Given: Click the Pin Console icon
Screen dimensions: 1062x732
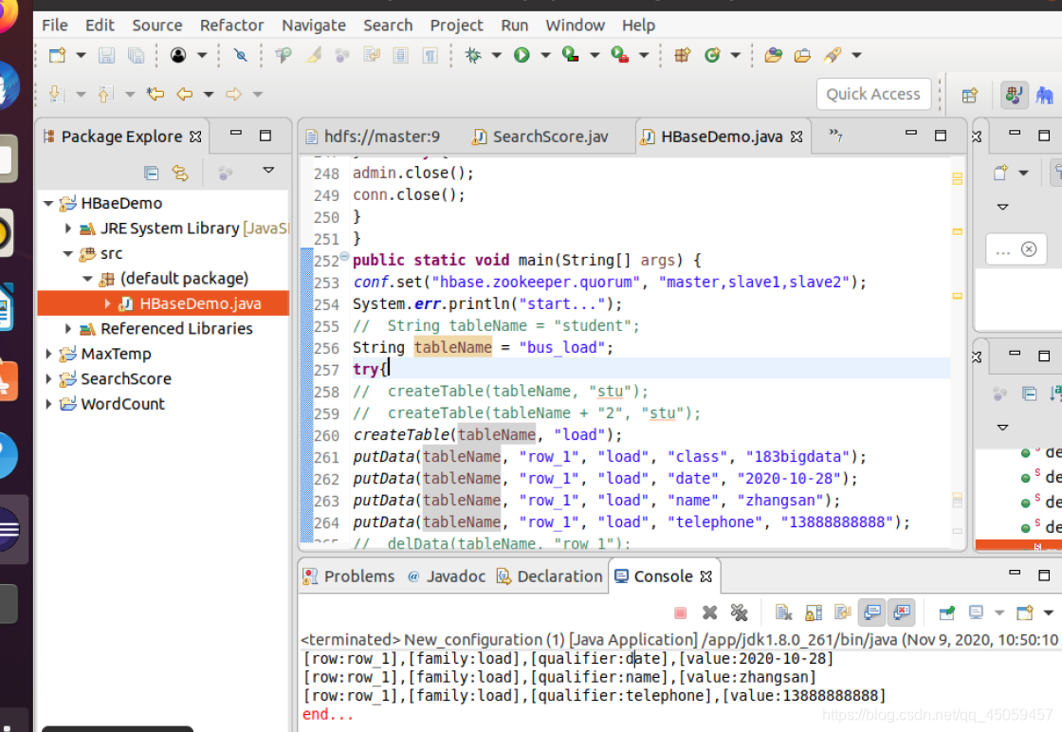Looking at the screenshot, I should (947, 613).
